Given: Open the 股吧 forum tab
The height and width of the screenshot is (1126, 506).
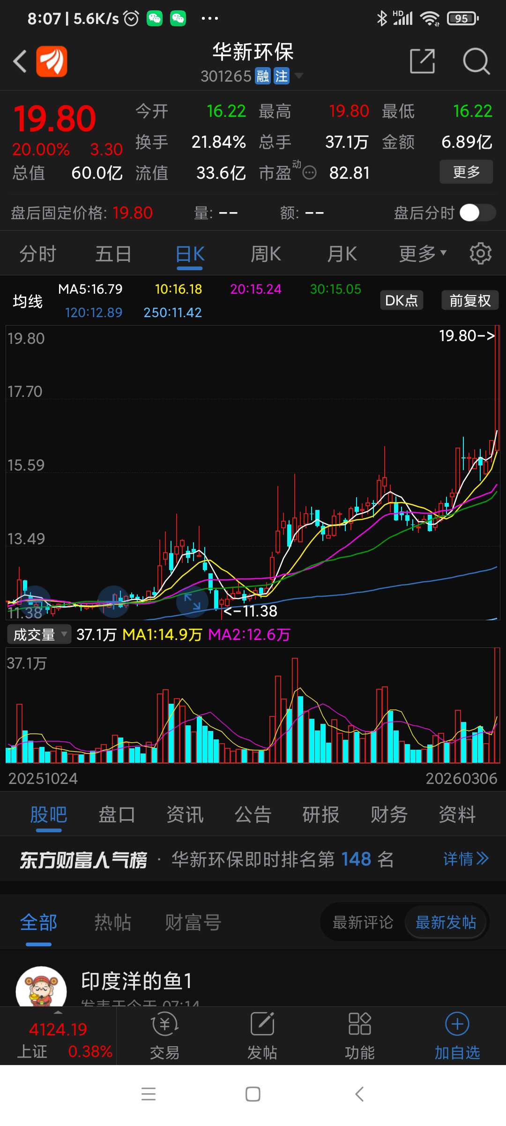Looking at the screenshot, I should (x=49, y=814).
